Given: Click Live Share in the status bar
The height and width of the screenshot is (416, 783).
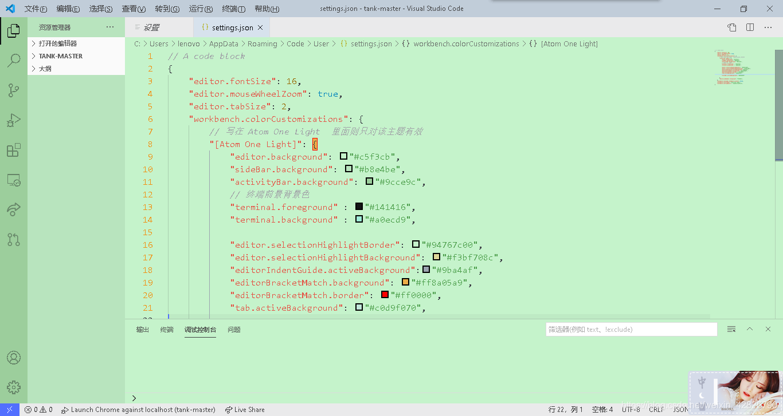Looking at the screenshot, I should pos(245,410).
